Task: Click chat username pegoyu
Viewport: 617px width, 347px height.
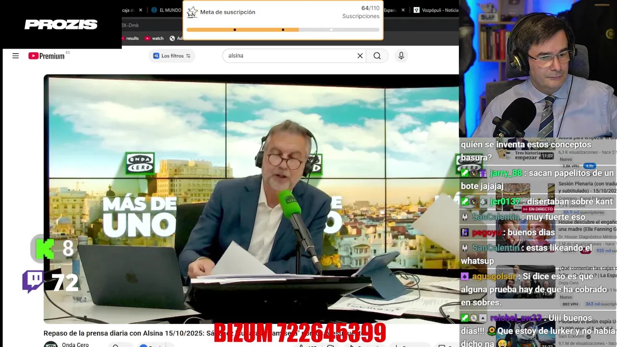Action: tap(486, 233)
